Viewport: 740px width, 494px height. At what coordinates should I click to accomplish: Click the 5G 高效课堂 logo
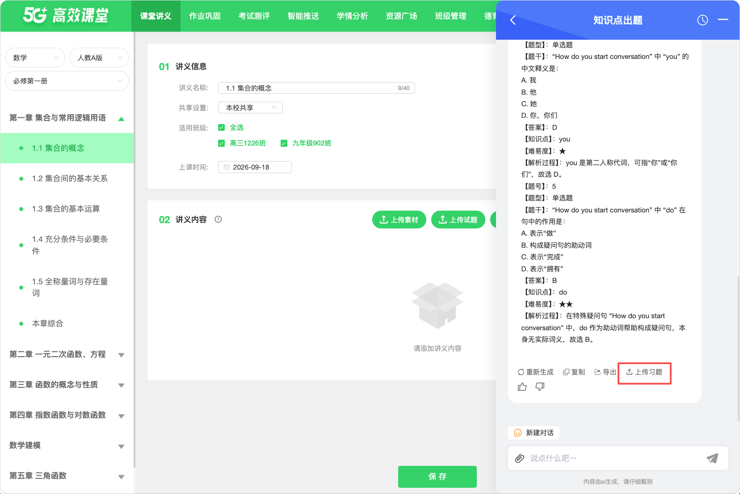tap(66, 16)
